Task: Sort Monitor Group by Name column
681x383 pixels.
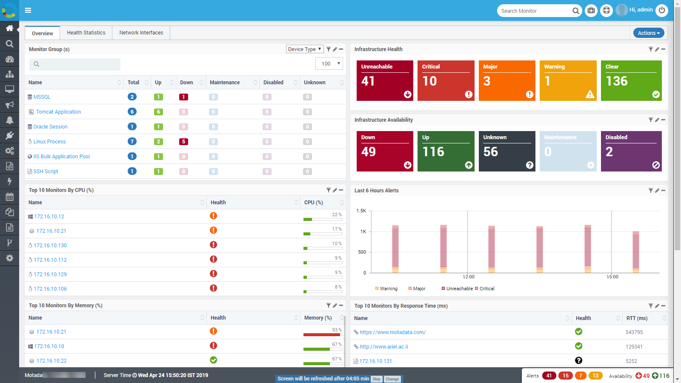Action: pyautogui.click(x=74, y=83)
